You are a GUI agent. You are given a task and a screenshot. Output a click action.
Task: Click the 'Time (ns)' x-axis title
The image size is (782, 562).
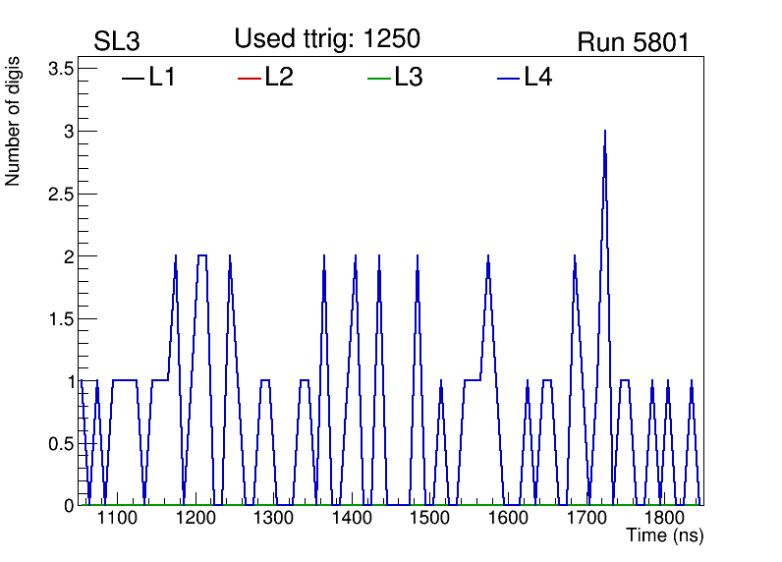click(x=665, y=536)
